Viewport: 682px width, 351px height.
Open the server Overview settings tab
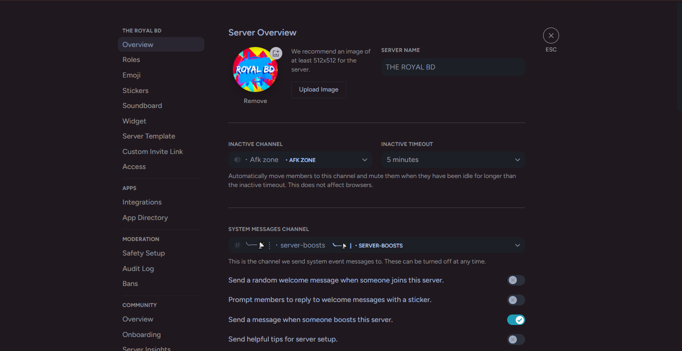161,44
